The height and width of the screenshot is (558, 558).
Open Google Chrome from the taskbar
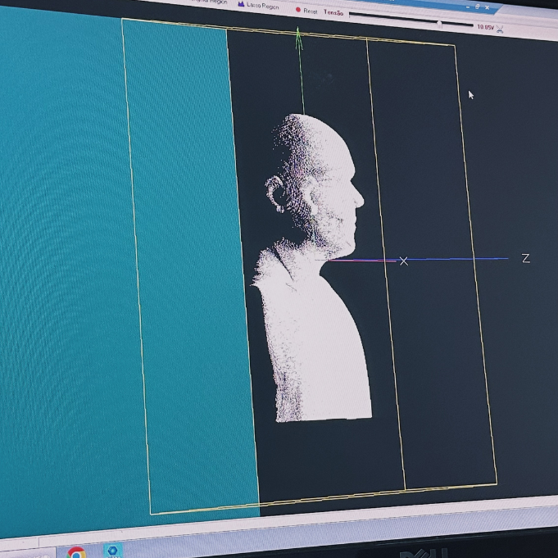(x=76, y=552)
